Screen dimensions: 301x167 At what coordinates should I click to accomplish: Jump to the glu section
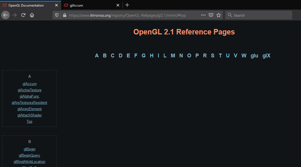pyautogui.click(x=254, y=56)
